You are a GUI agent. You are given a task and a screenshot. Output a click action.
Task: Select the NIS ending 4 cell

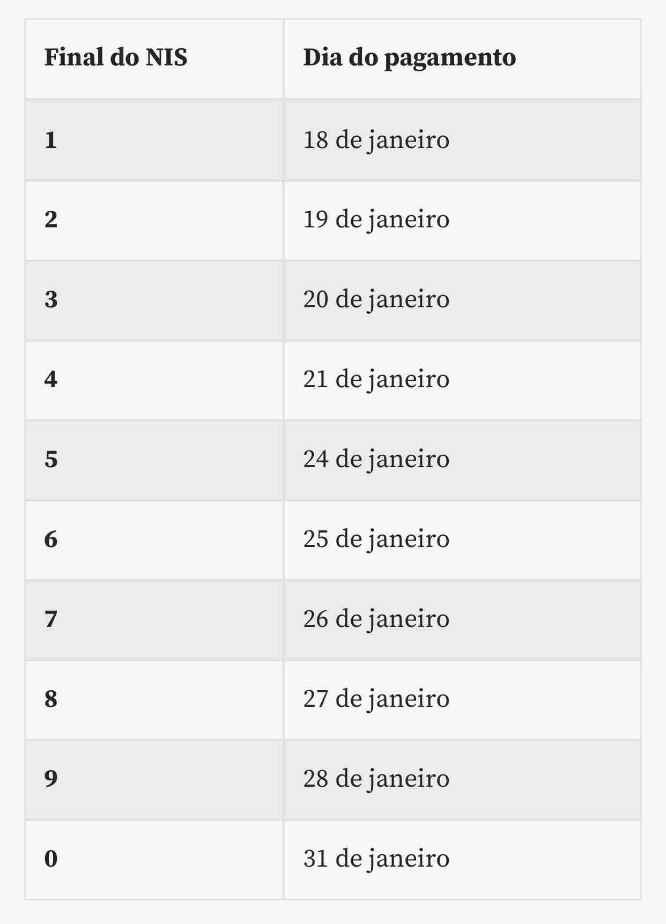pyautogui.click(x=154, y=380)
